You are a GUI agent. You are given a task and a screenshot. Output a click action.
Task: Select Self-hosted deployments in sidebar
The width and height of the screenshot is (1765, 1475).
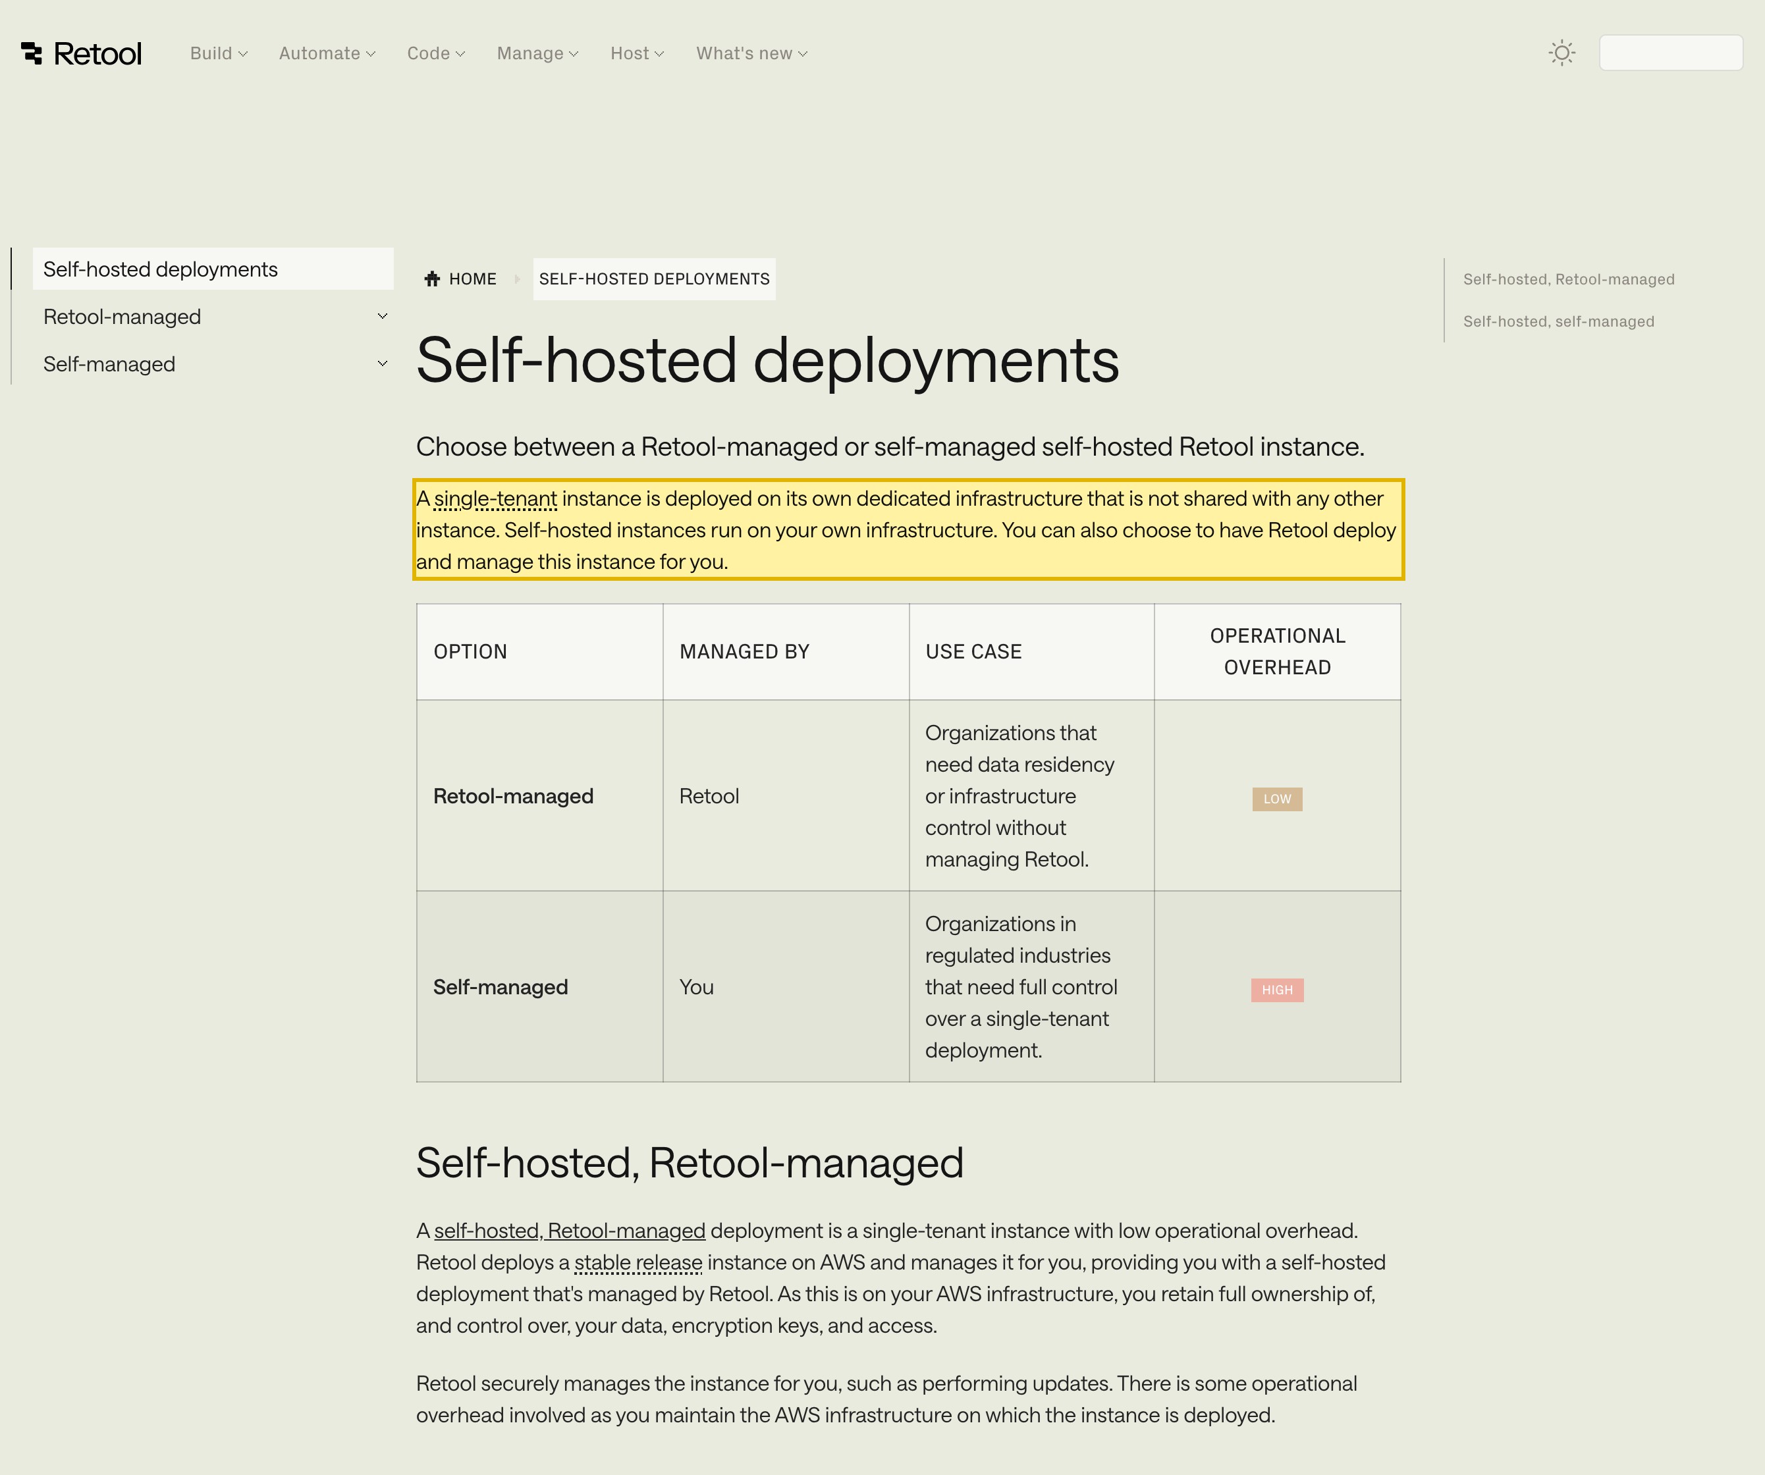click(213, 269)
